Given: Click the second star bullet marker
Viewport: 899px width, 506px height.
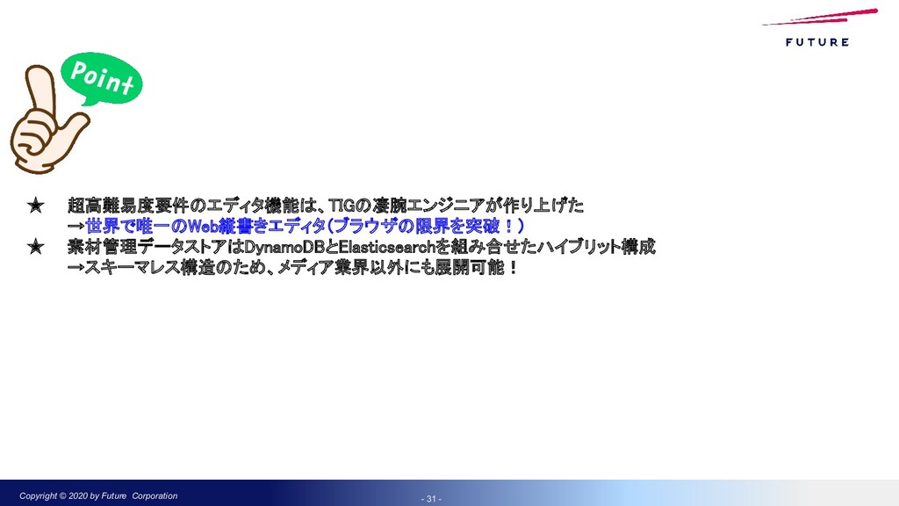Looking at the screenshot, I should [x=35, y=247].
